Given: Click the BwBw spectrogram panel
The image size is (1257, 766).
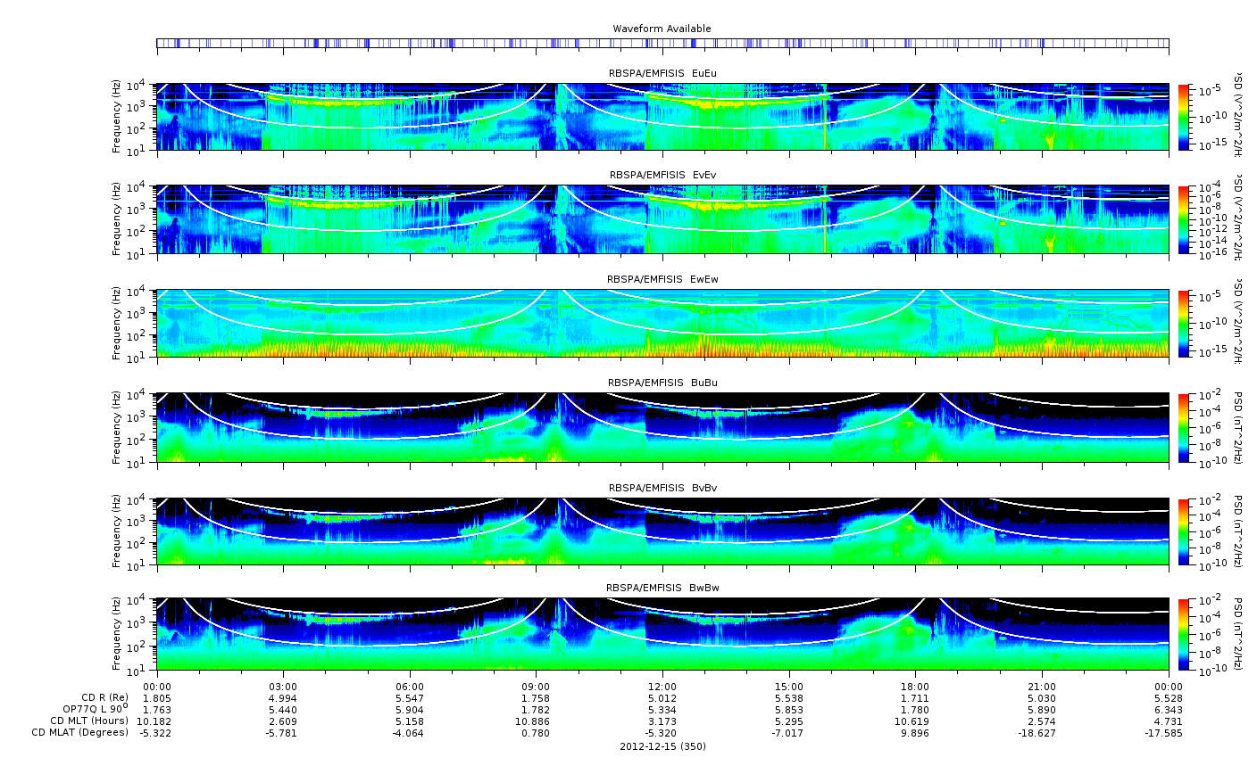Looking at the screenshot, I should [662, 634].
